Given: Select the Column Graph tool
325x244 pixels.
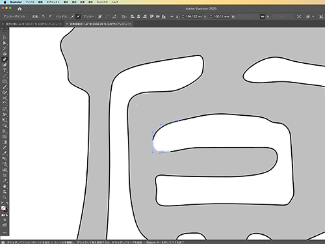Looking at the screenshot, I should pos(5,170).
